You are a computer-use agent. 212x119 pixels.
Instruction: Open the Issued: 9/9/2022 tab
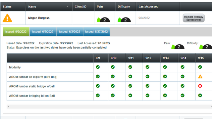pyautogui.click(x=16, y=32)
